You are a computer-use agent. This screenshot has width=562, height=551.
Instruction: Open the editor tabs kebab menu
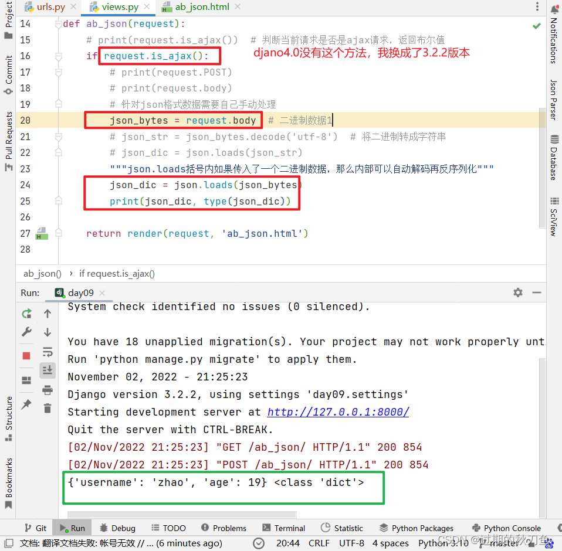coord(537,6)
